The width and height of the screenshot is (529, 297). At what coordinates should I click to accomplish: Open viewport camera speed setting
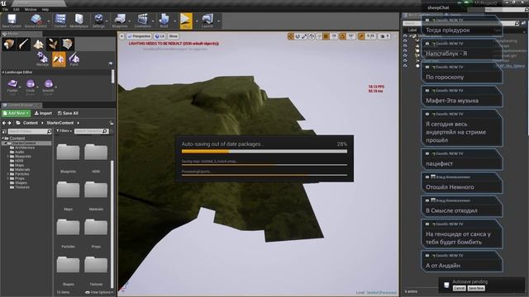click(x=384, y=36)
